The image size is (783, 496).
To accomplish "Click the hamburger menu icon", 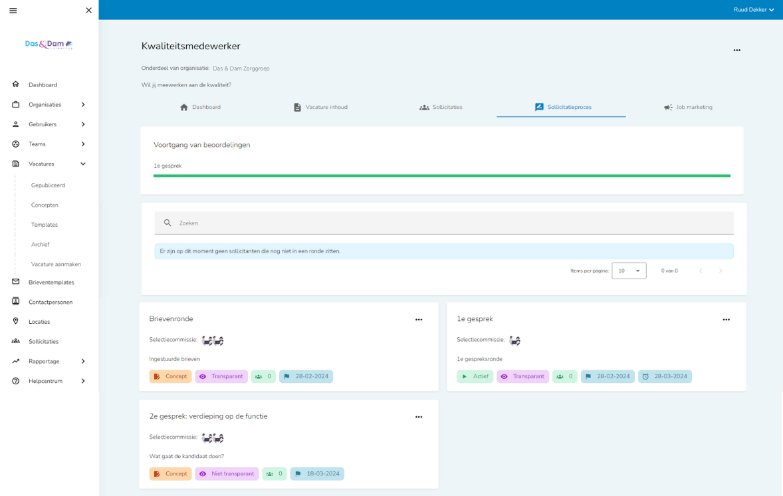I will tap(13, 11).
